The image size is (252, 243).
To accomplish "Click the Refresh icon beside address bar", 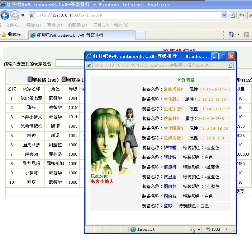I will pyautogui.click(x=242, y=15).
